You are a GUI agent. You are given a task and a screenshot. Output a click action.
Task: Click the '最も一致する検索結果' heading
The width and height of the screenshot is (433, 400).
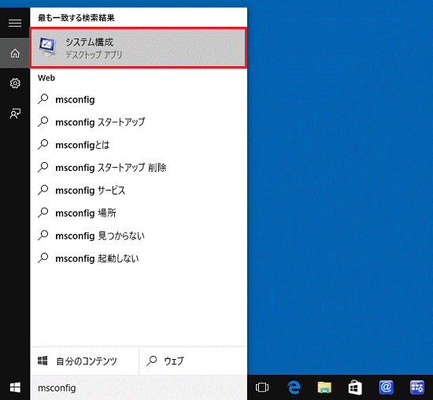tap(76, 18)
